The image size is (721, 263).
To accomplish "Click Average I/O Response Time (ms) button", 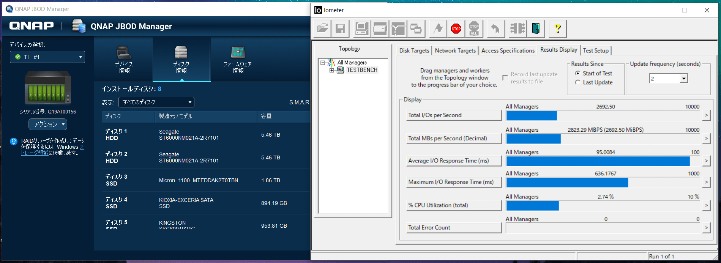I will [454, 161].
